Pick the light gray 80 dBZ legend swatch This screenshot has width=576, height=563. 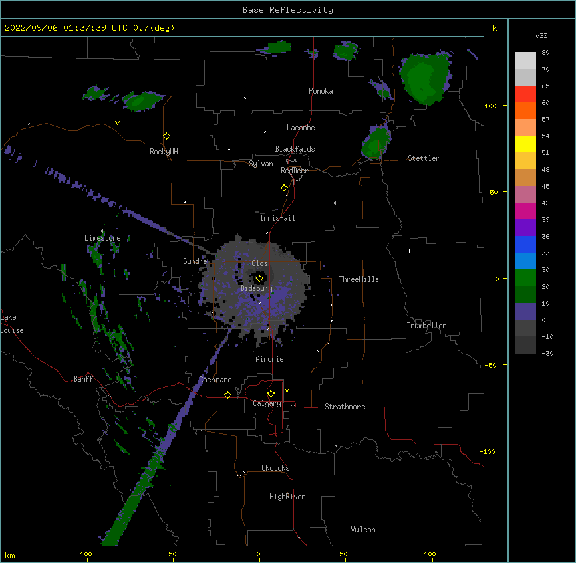(525, 60)
